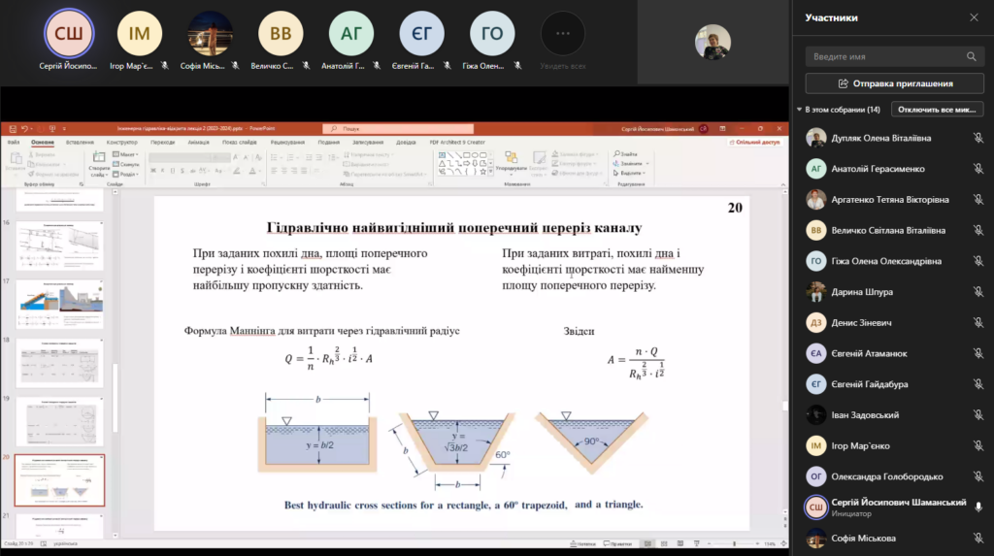Image resolution: width=994 pixels, height=556 pixels.
Task: Switch to the Рецензування ribbon tab
Action: click(287, 142)
